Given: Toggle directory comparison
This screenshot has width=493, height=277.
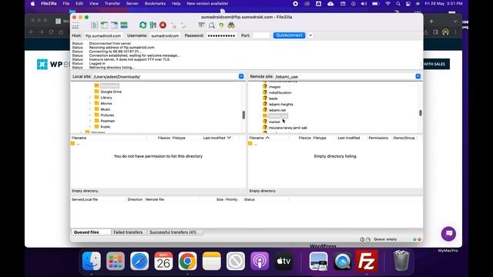Looking at the screenshot, I should (x=212, y=25).
